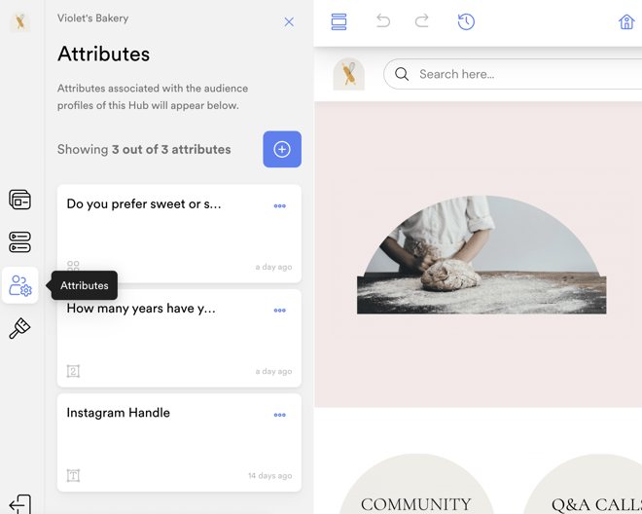The image size is (642, 514).
Task: Open options for 'How many years' attribute
Action: 279,311
